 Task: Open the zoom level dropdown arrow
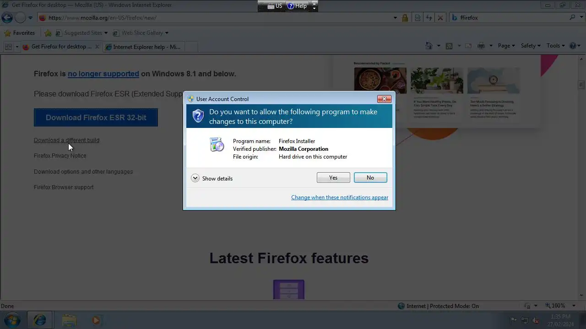click(x=574, y=306)
